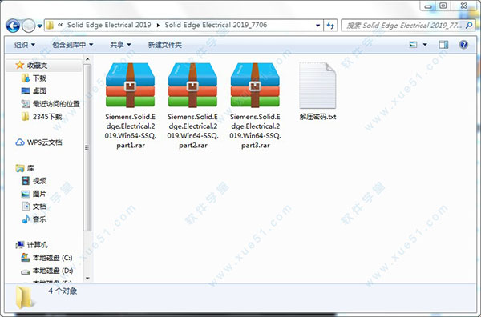The width and height of the screenshot is (481, 317).
Task: Open 2345下载 folder
Action: 47,117
